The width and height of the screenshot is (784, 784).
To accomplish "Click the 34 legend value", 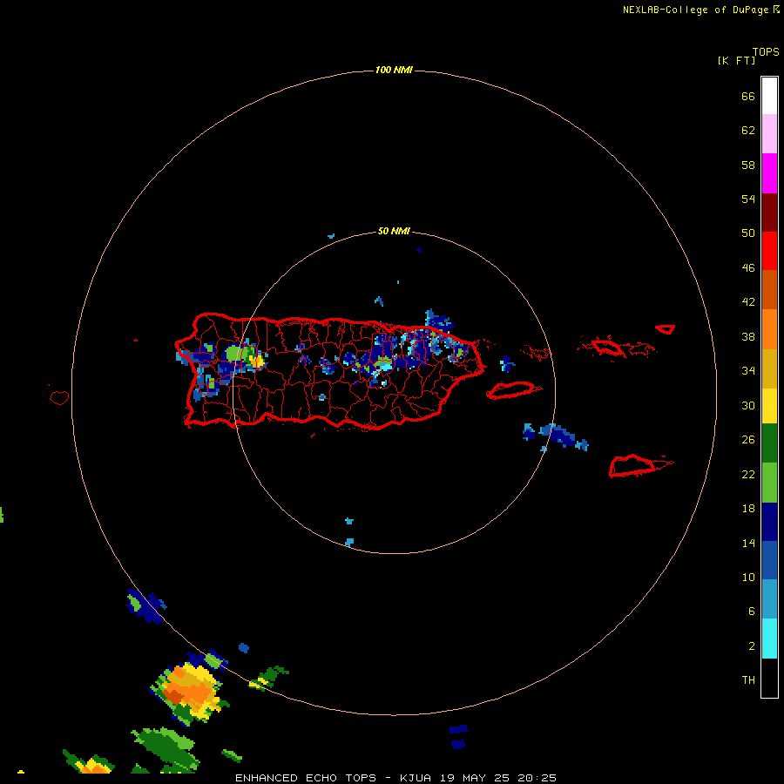I will [748, 371].
